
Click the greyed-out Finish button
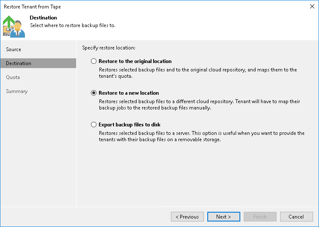tap(260, 216)
